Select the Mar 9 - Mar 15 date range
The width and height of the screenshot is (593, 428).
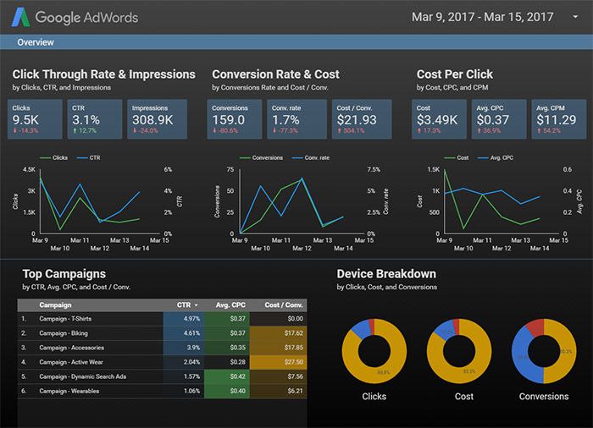482,17
